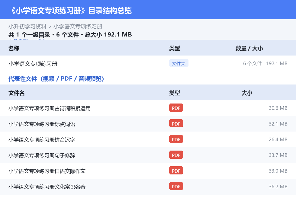This screenshot has width=296, height=204.
Task: Click PDF badge for 句子修辞 file
Action: click(x=176, y=155)
